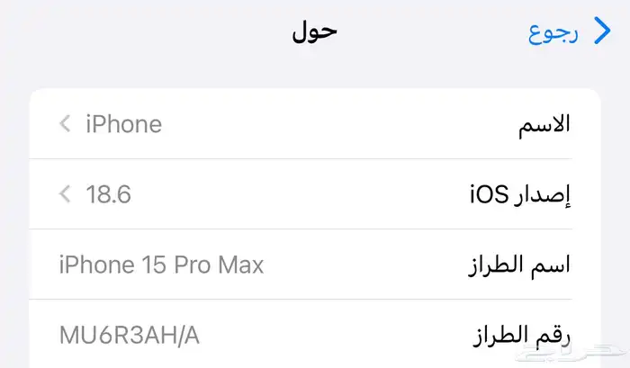The height and width of the screenshot is (368, 630).
Task: Tap the 18.6 version number
Action: coord(108,193)
